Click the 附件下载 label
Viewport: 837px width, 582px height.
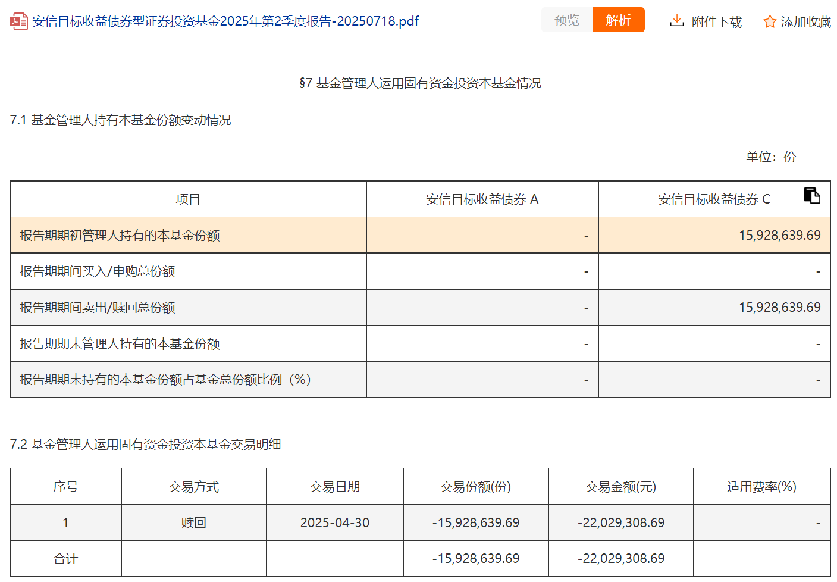tap(716, 22)
